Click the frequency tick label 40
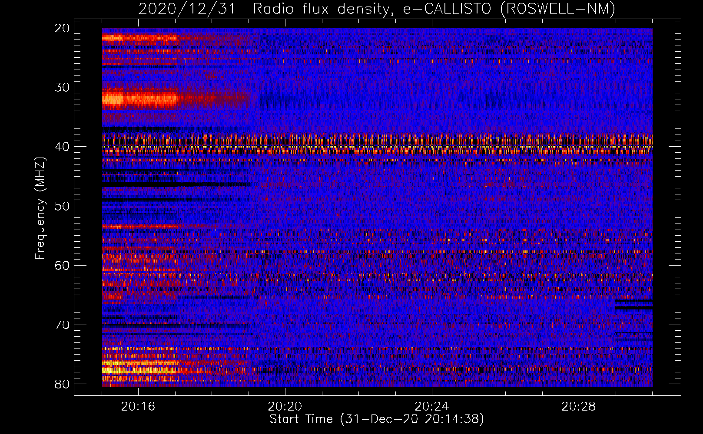 click(x=62, y=147)
